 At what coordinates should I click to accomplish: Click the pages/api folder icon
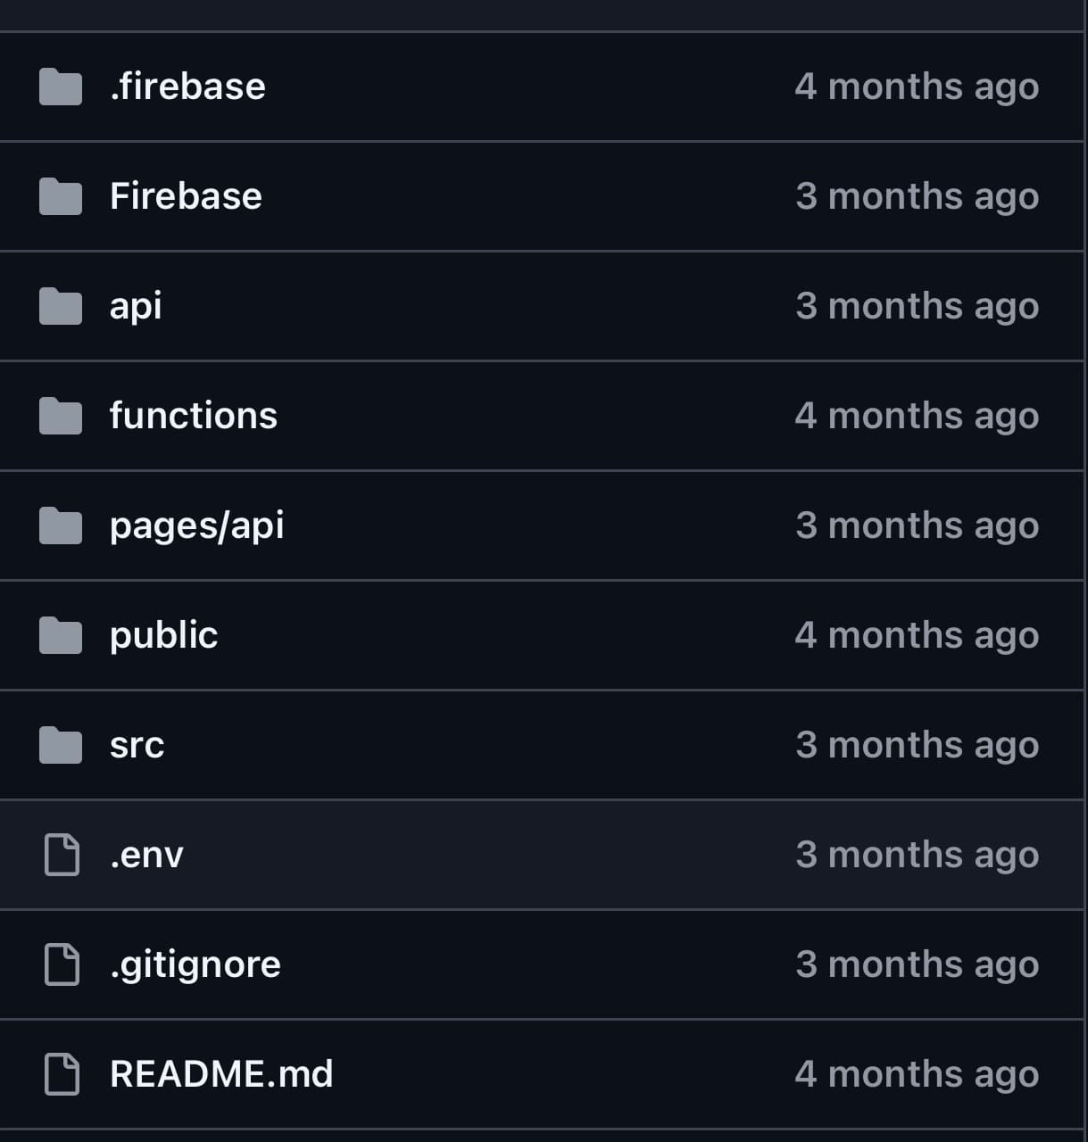(x=61, y=525)
